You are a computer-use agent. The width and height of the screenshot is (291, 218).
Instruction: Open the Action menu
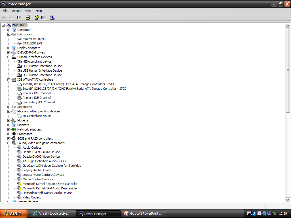pos(16,11)
